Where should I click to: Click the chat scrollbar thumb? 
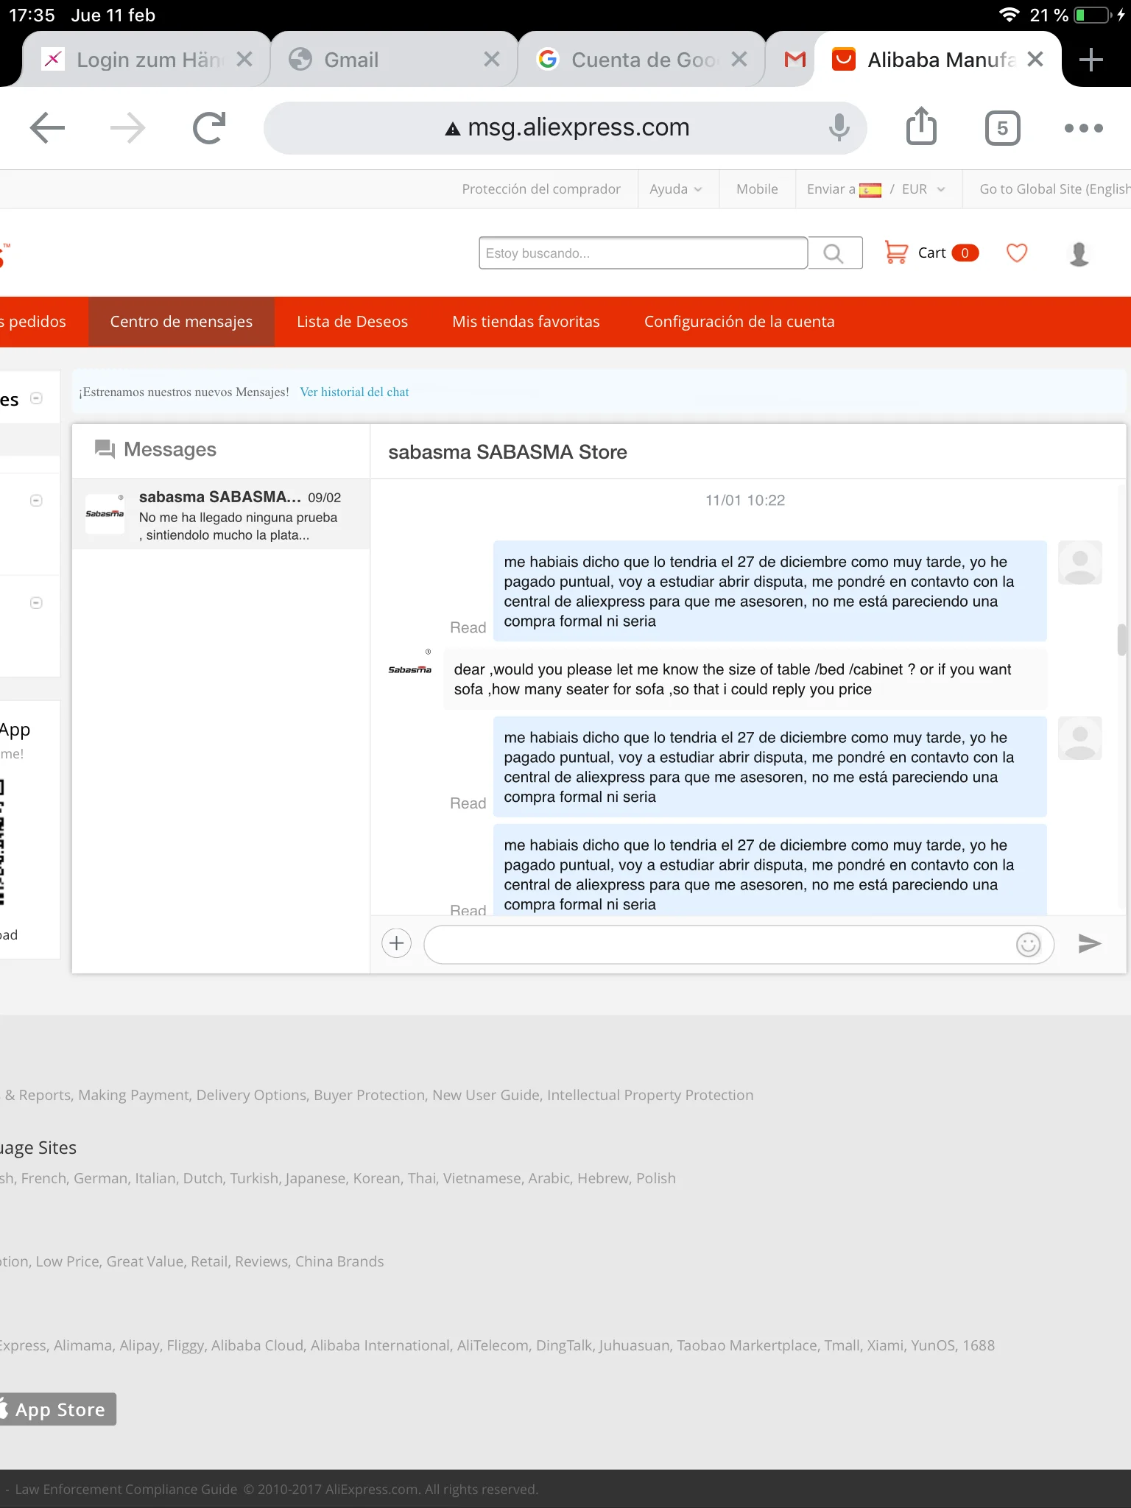[1121, 639]
